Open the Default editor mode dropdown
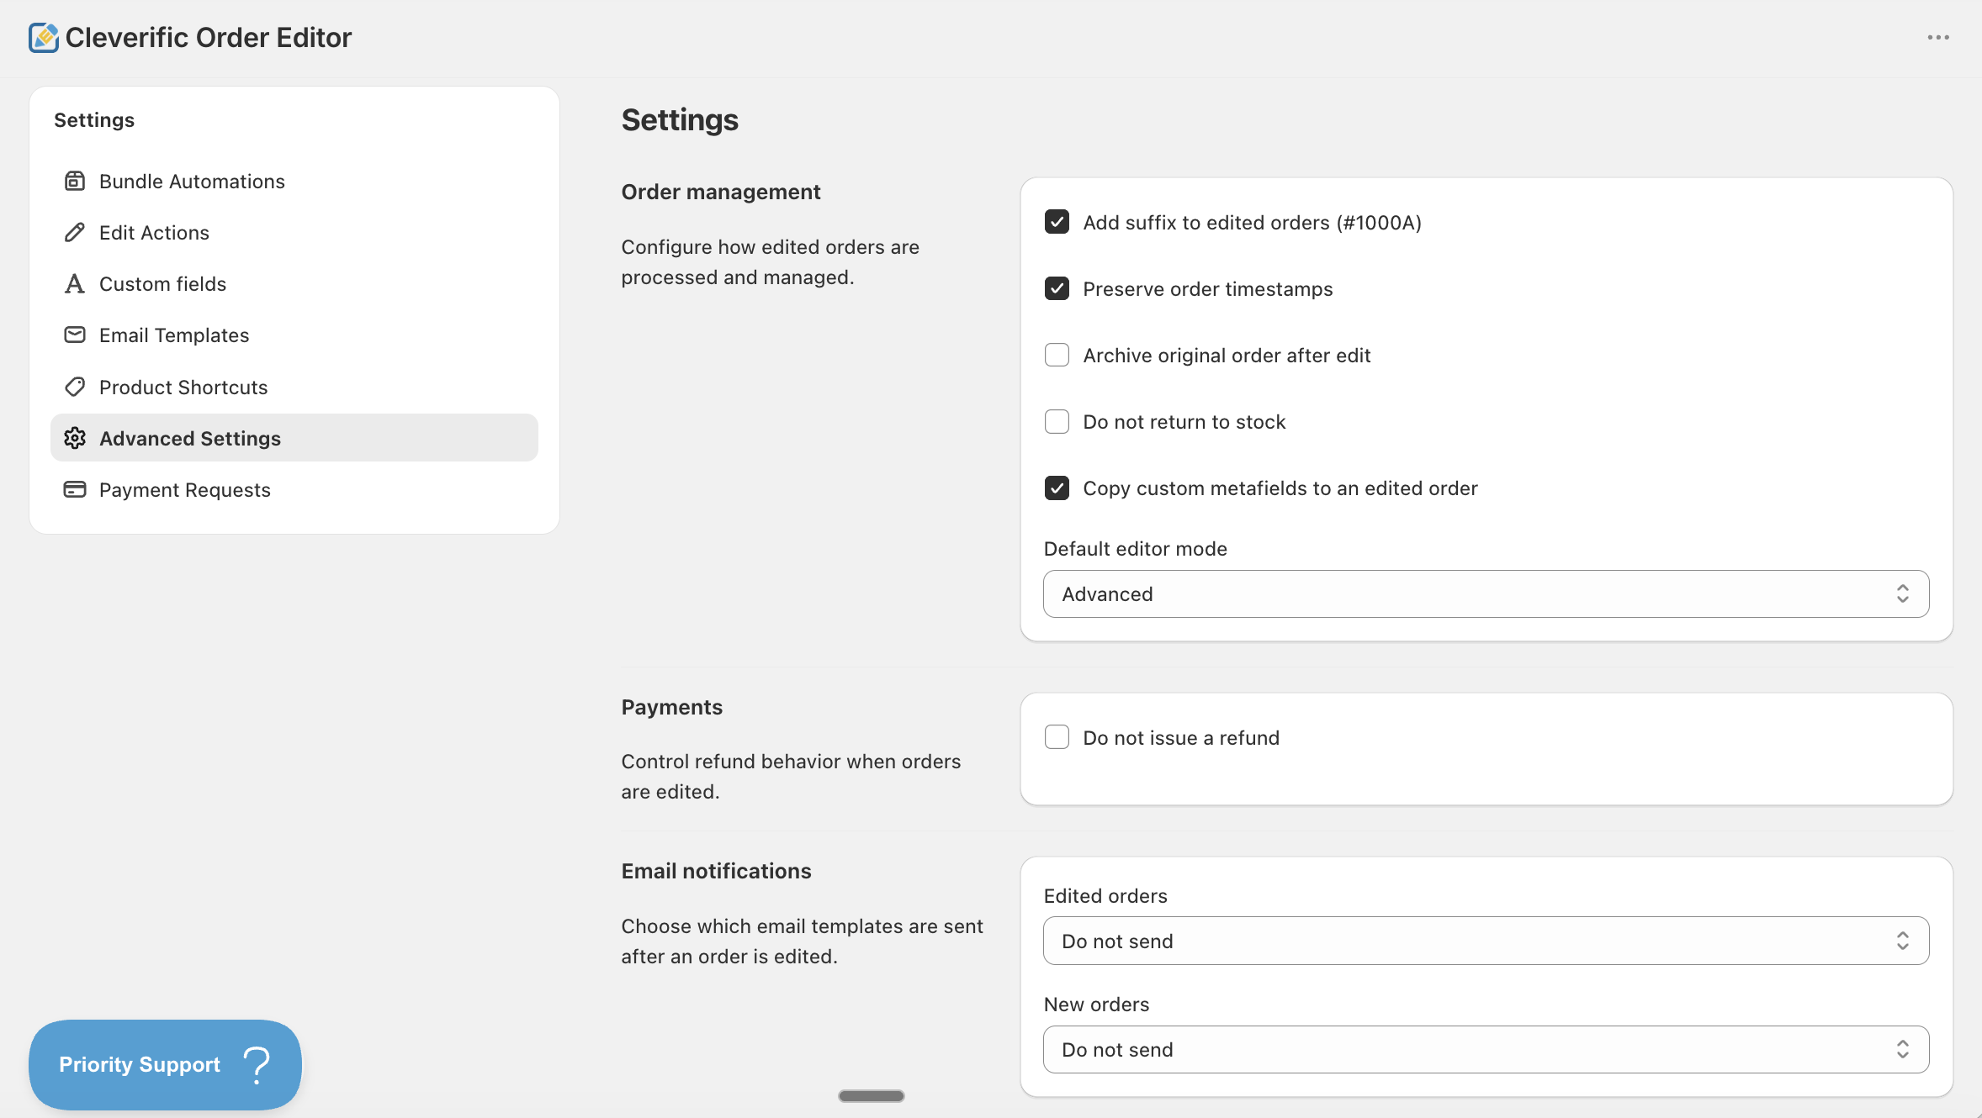 click(x=1486, y=594)
